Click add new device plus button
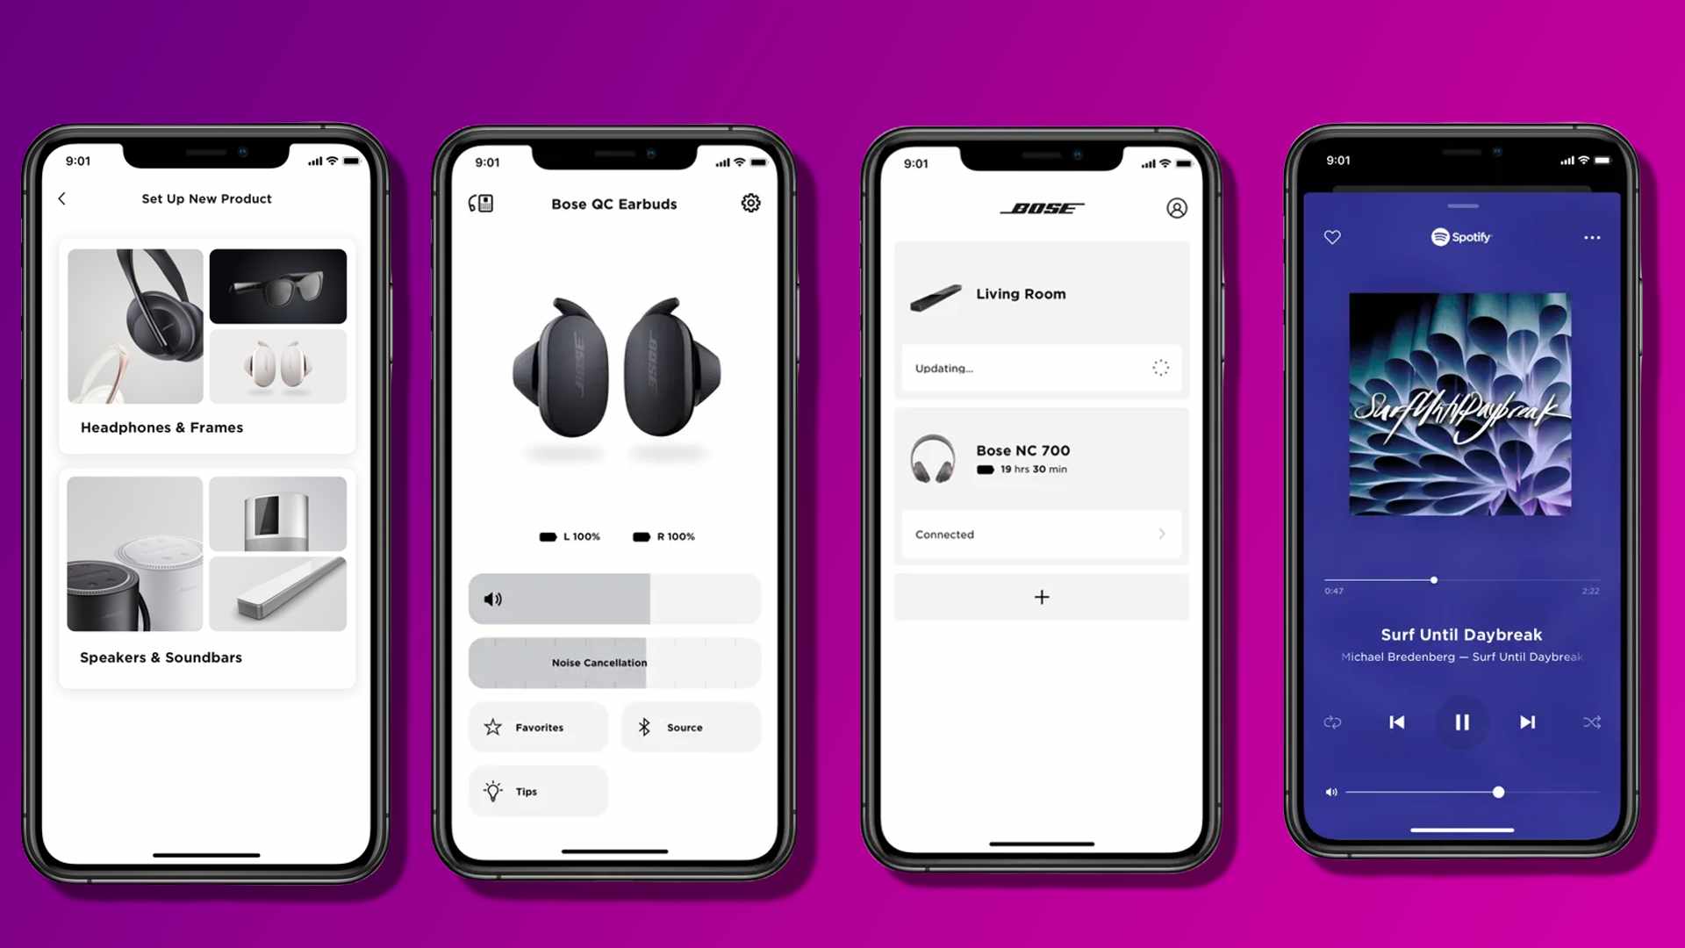The image size is (1685, 948). pyautogui.click(x=1040, y=596)
